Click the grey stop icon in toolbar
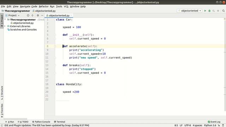 point(218,11)
